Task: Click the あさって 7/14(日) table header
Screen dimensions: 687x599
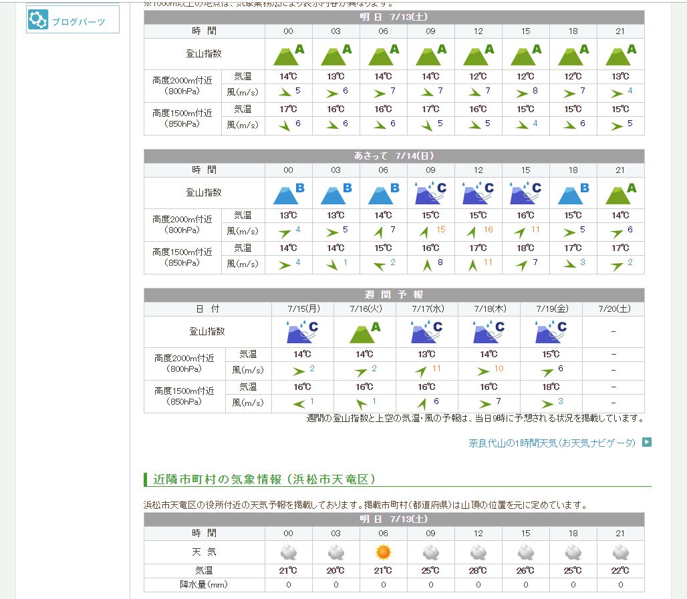Action: (394, 156)
